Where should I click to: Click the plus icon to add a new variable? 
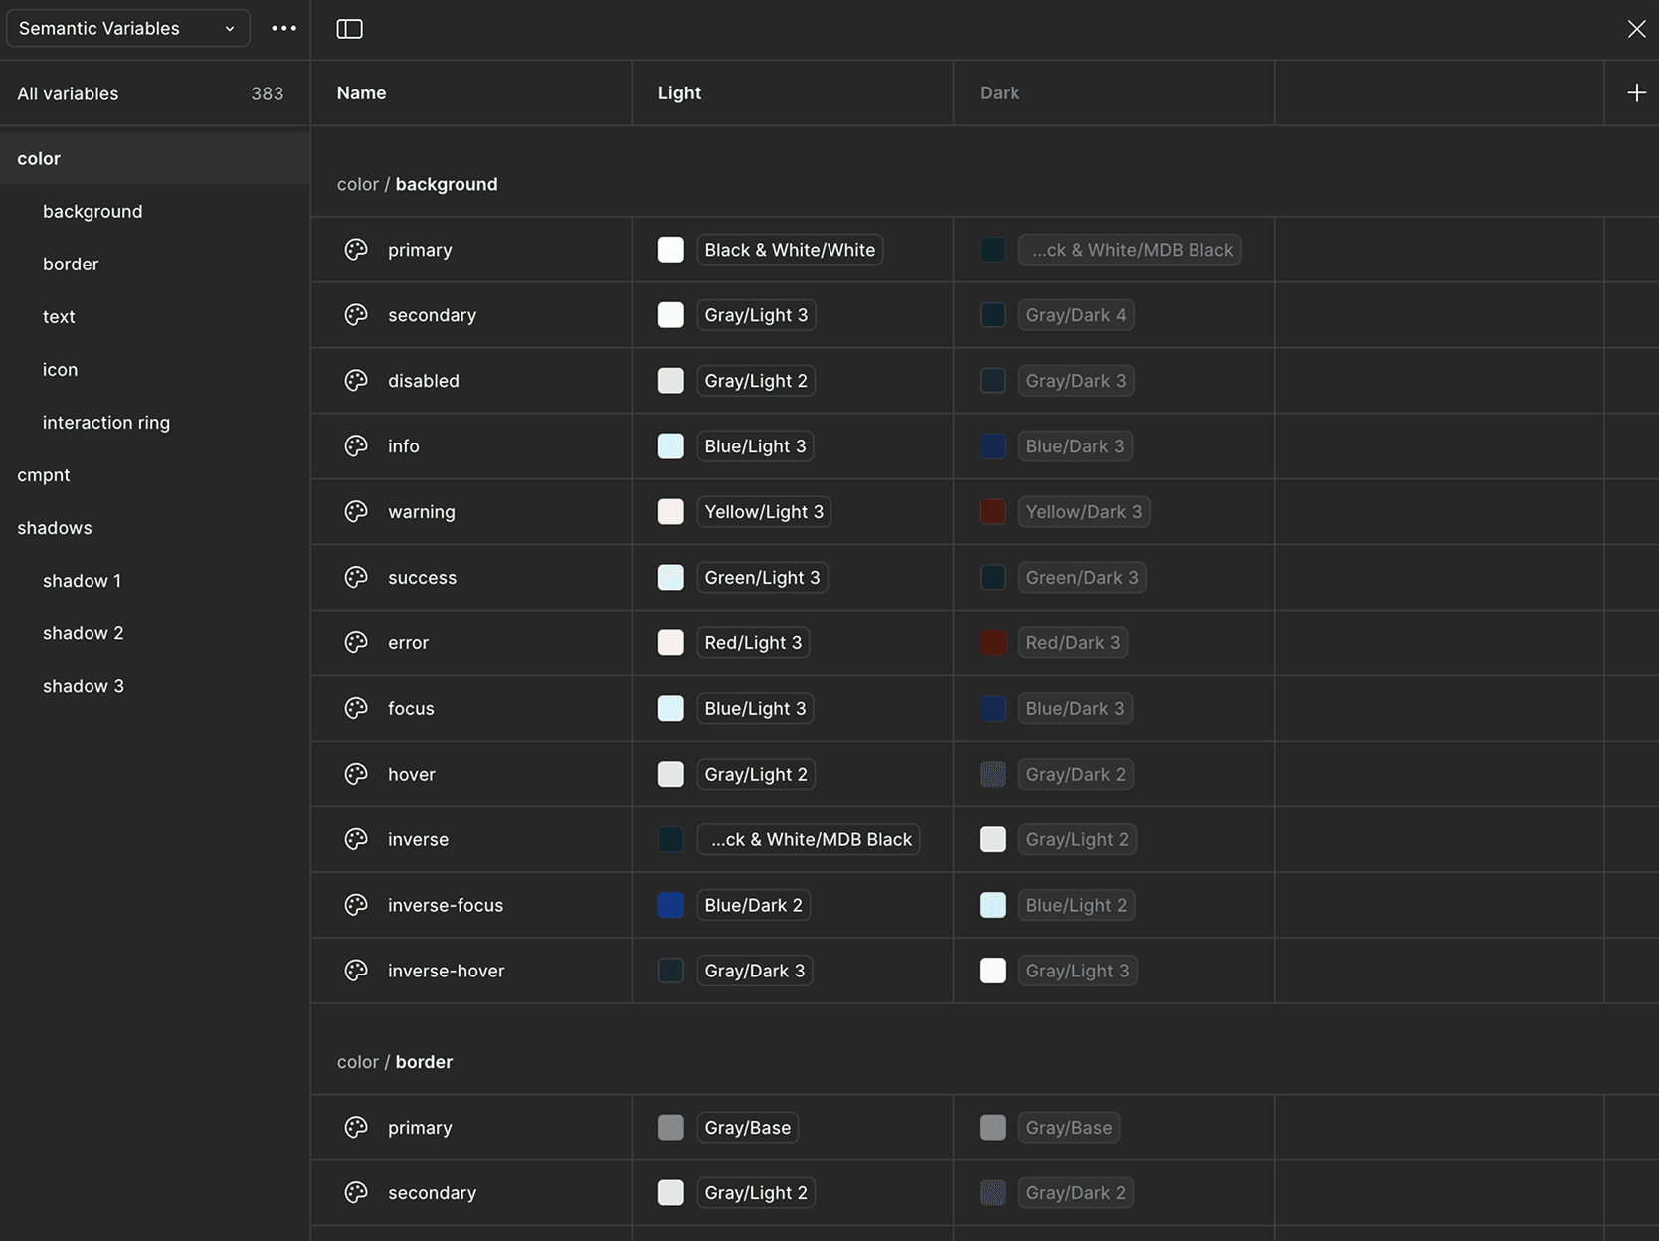pyautogui.click(x=1636, y=92)
